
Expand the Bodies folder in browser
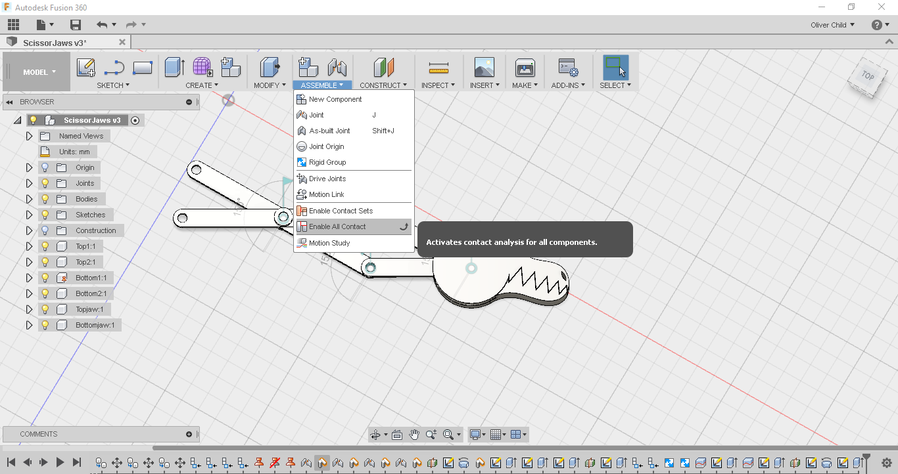click(x=29, y=198)
